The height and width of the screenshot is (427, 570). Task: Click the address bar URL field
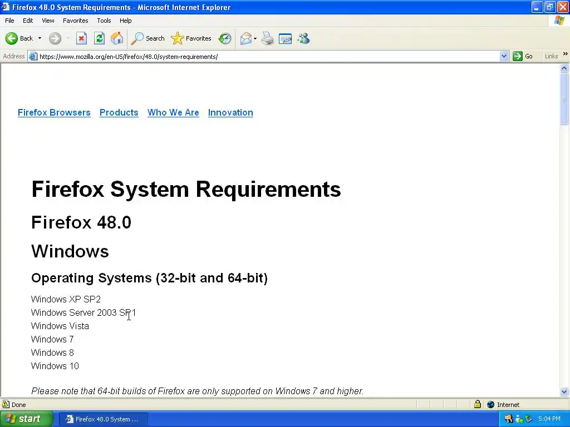[x=268, y=56]
